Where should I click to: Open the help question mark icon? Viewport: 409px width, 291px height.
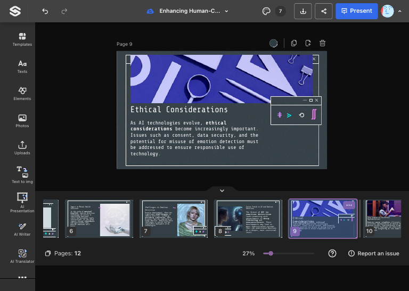pyautogui.click(x=332, y=253)
